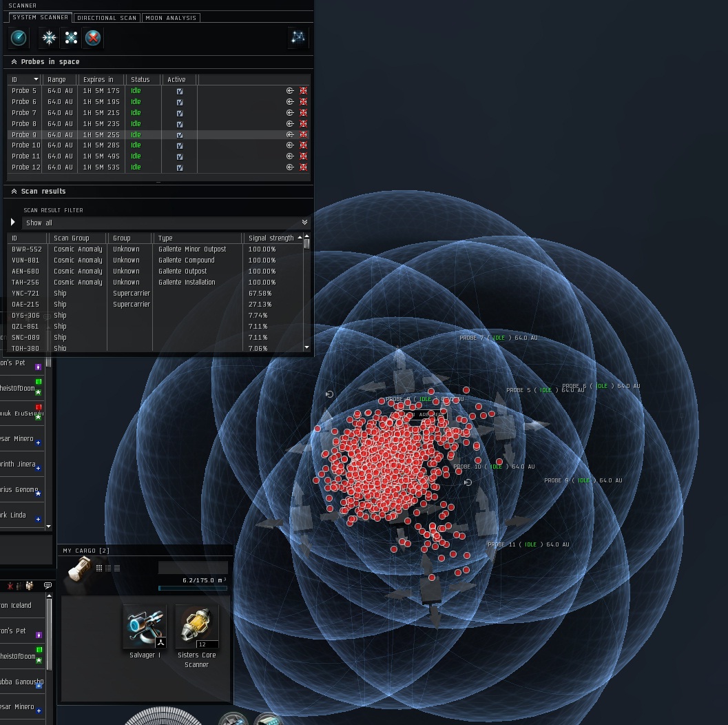Open the chat bubble icon in channel header

[x=48, y=586]
